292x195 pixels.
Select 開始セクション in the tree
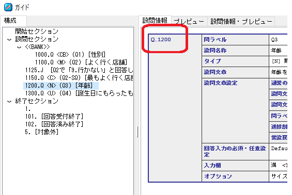37,31
